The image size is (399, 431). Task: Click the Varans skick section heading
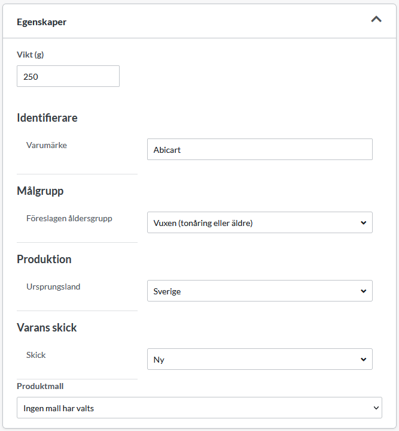pos(47,327)
